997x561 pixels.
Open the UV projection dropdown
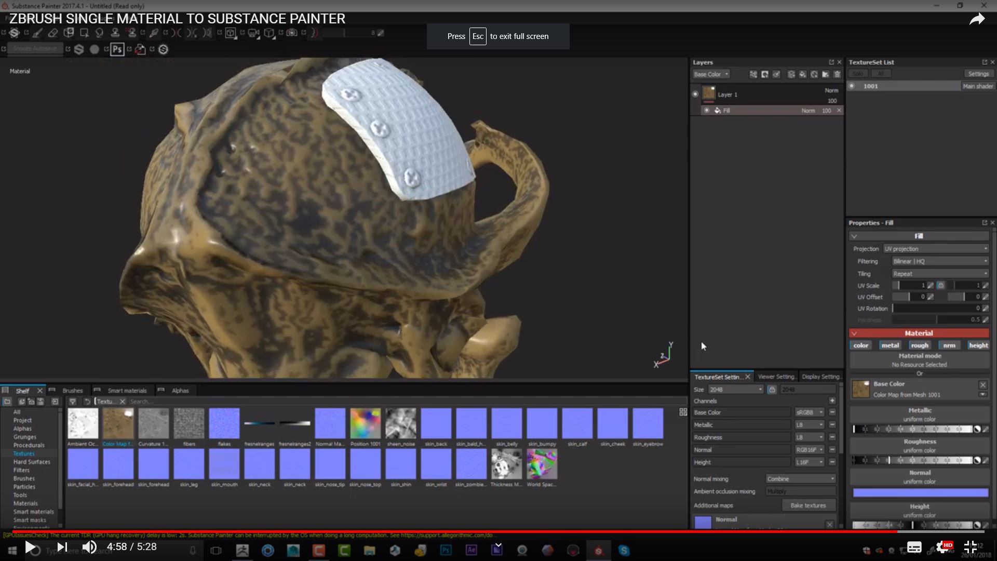936,249
